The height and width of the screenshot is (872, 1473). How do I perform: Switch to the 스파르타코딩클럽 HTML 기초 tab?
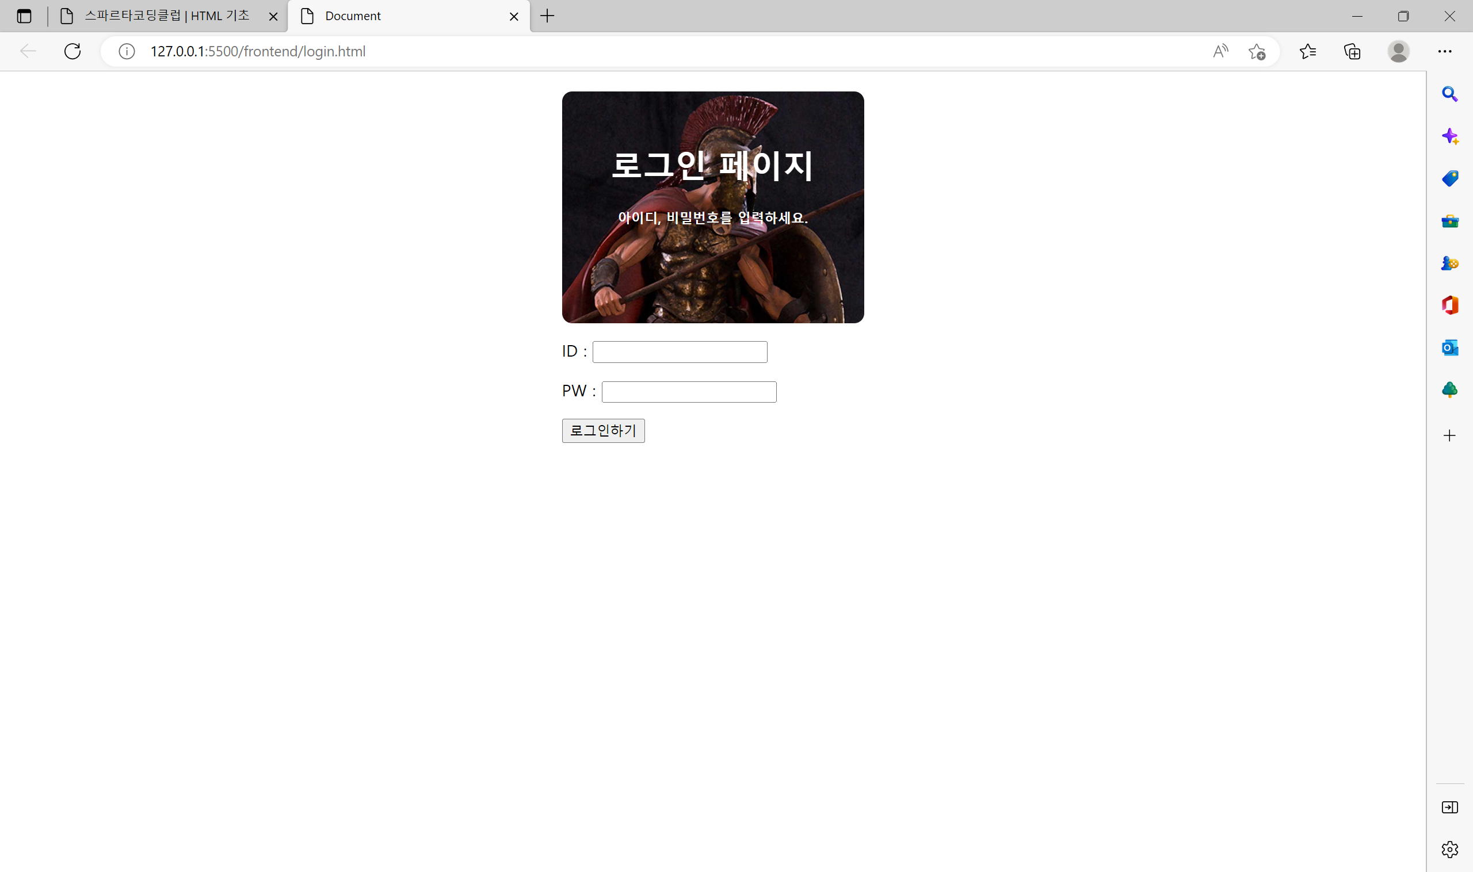[x=168, y=16]
